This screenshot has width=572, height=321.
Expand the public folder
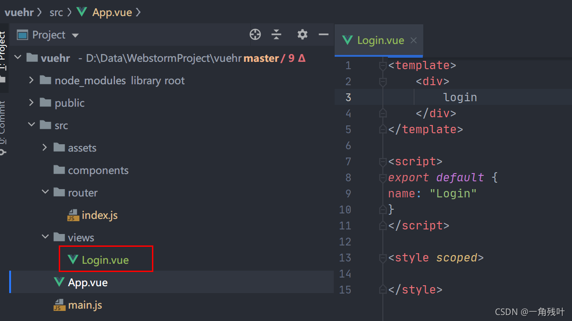pos(31,103)
